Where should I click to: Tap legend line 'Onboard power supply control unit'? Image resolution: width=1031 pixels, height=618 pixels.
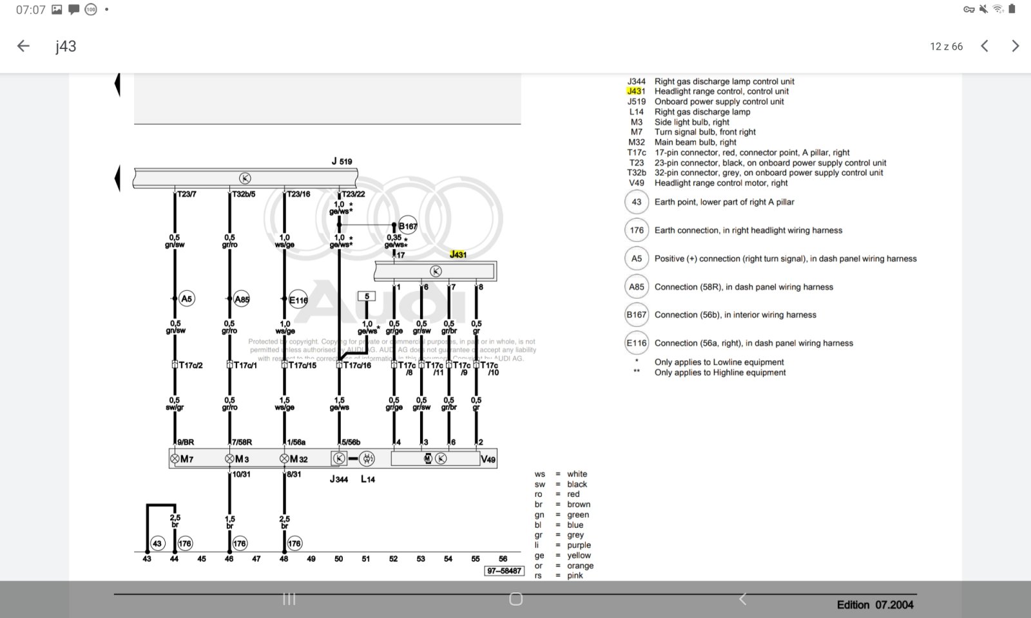tap(719, 102)
